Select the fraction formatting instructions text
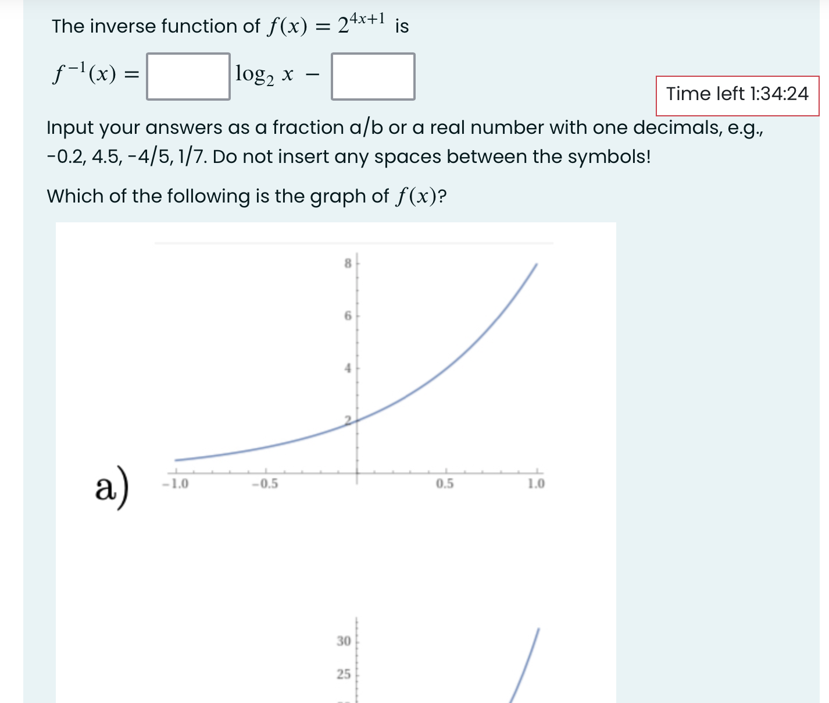 349,141
